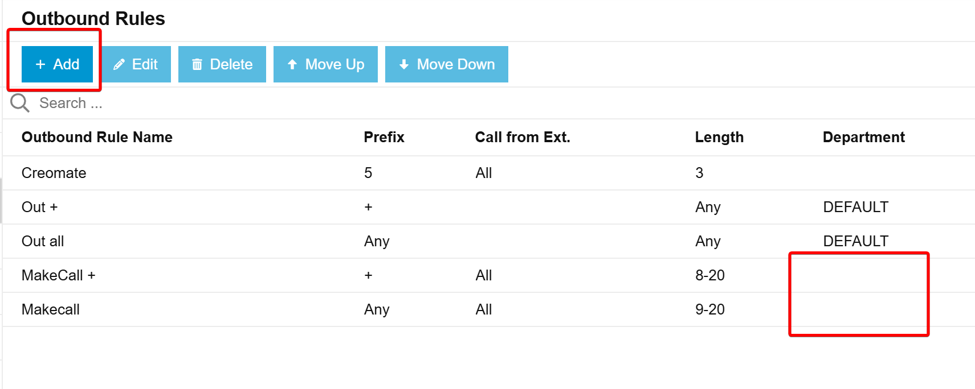The height and width of the screenshot is (389, 975).
Task: Select the MakeCall + rule row
Action: coord(489,275)
